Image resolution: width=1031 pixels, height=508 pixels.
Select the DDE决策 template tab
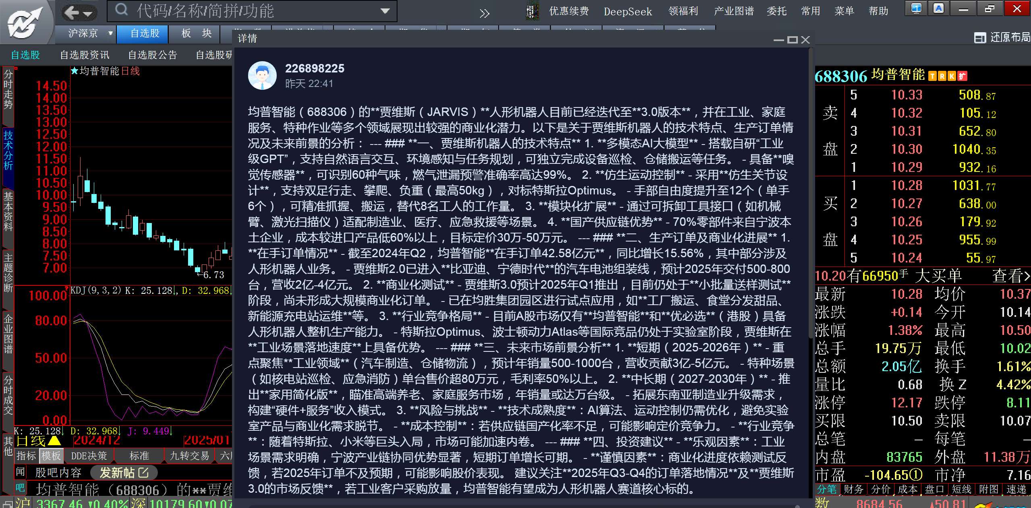[x=89, y=456]
